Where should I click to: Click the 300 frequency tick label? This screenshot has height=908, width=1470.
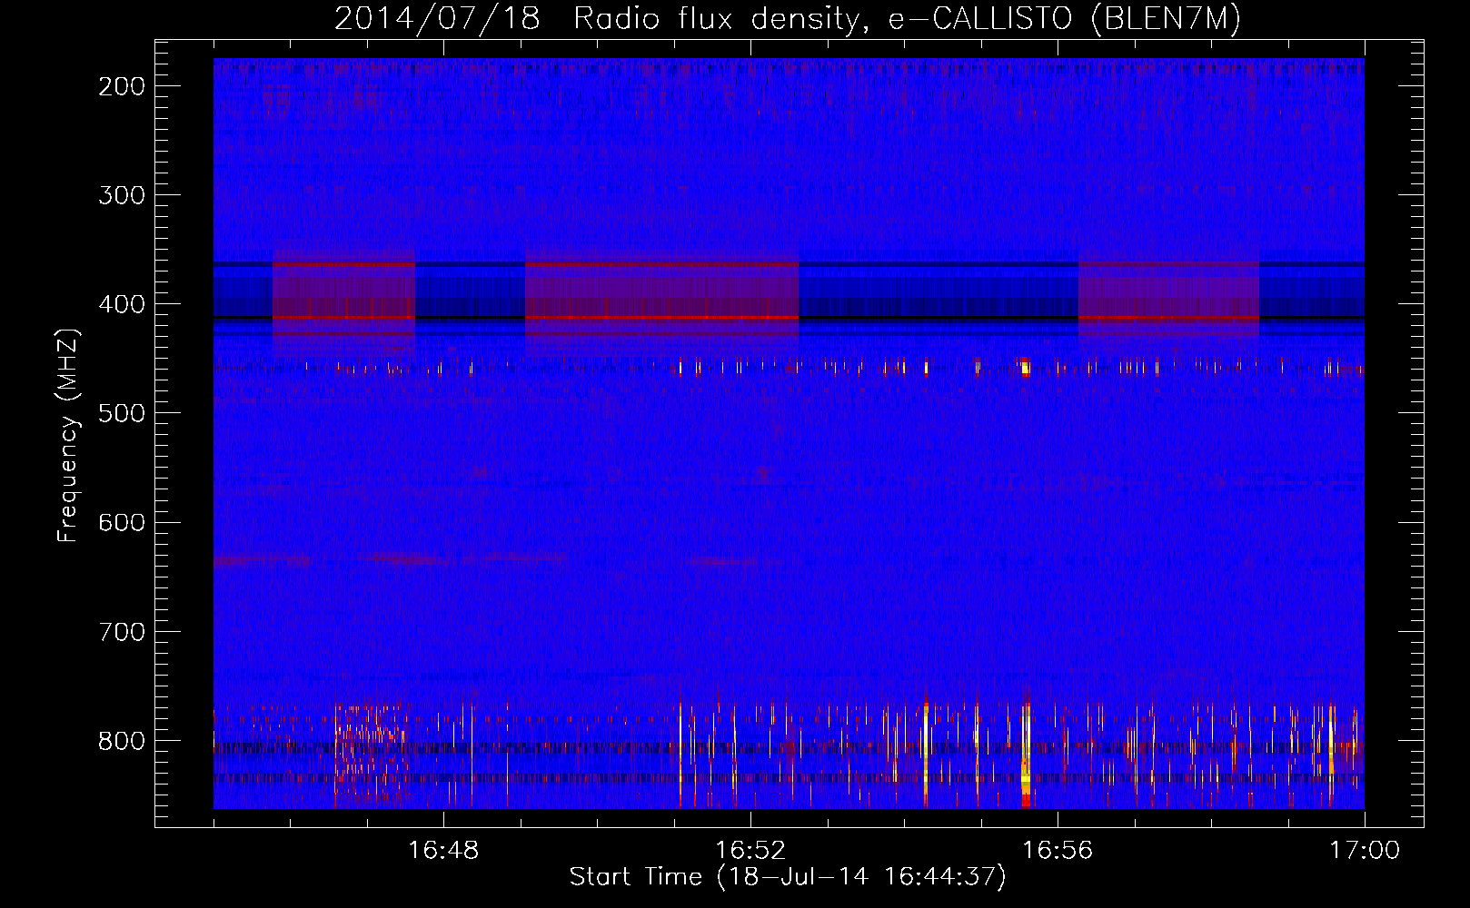click(x=122, y=195)
